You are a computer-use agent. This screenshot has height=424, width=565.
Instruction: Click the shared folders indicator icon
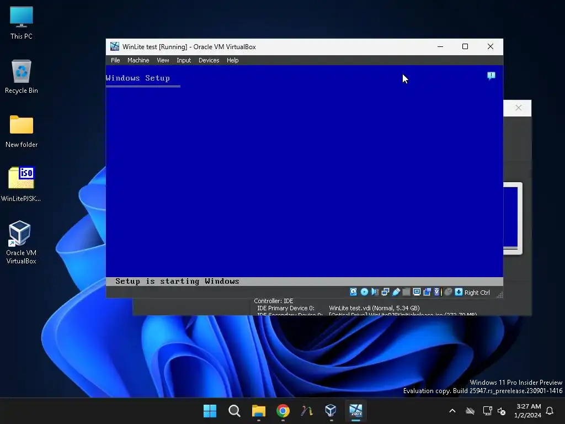pos(406,292)
